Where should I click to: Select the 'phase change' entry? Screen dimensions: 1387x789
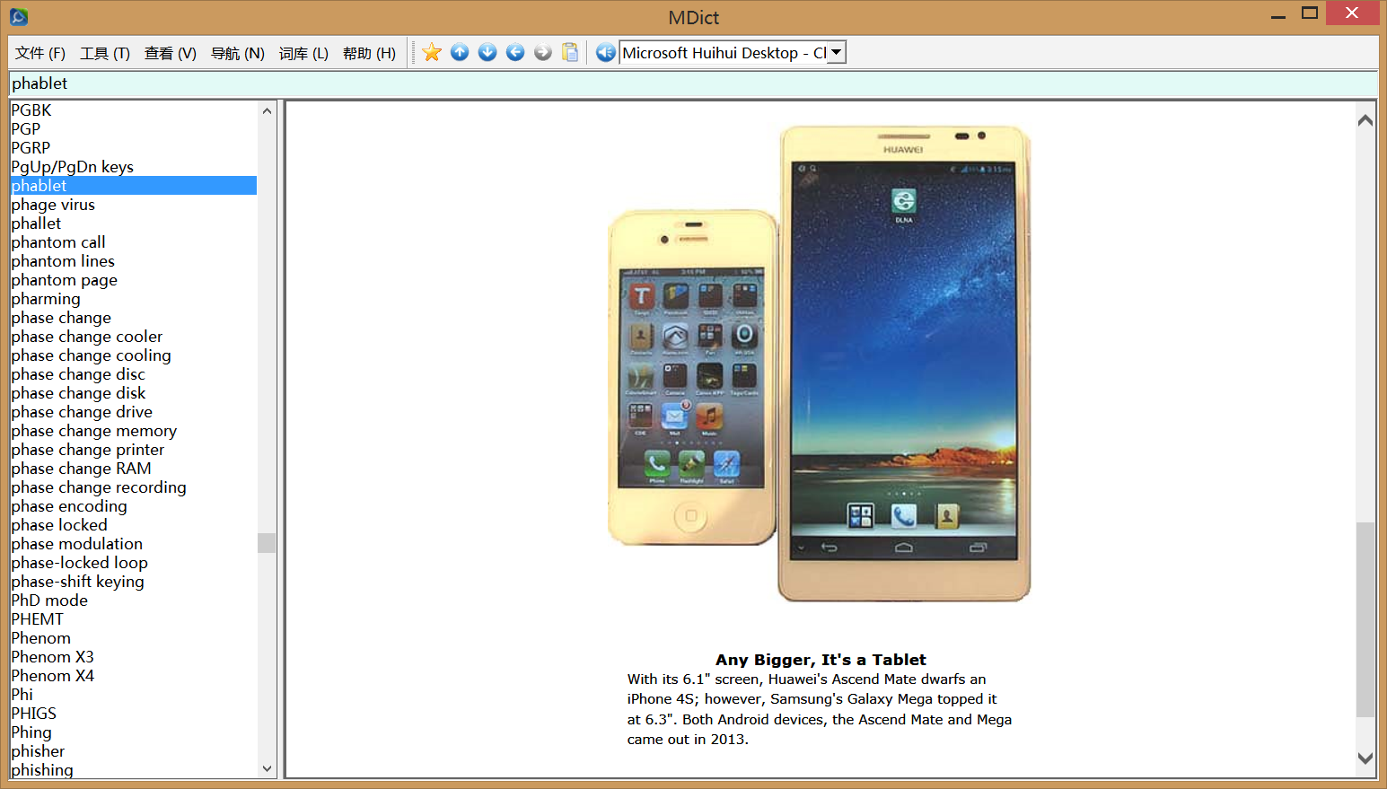(x=61, y=318)
